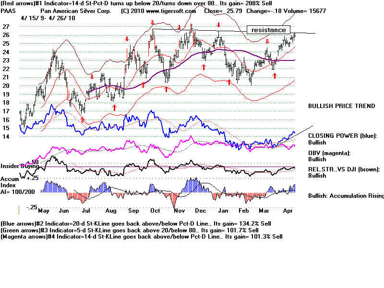
Task: Click the Blue arrows #2 Indicator line
Action: (x=136, y=224)
